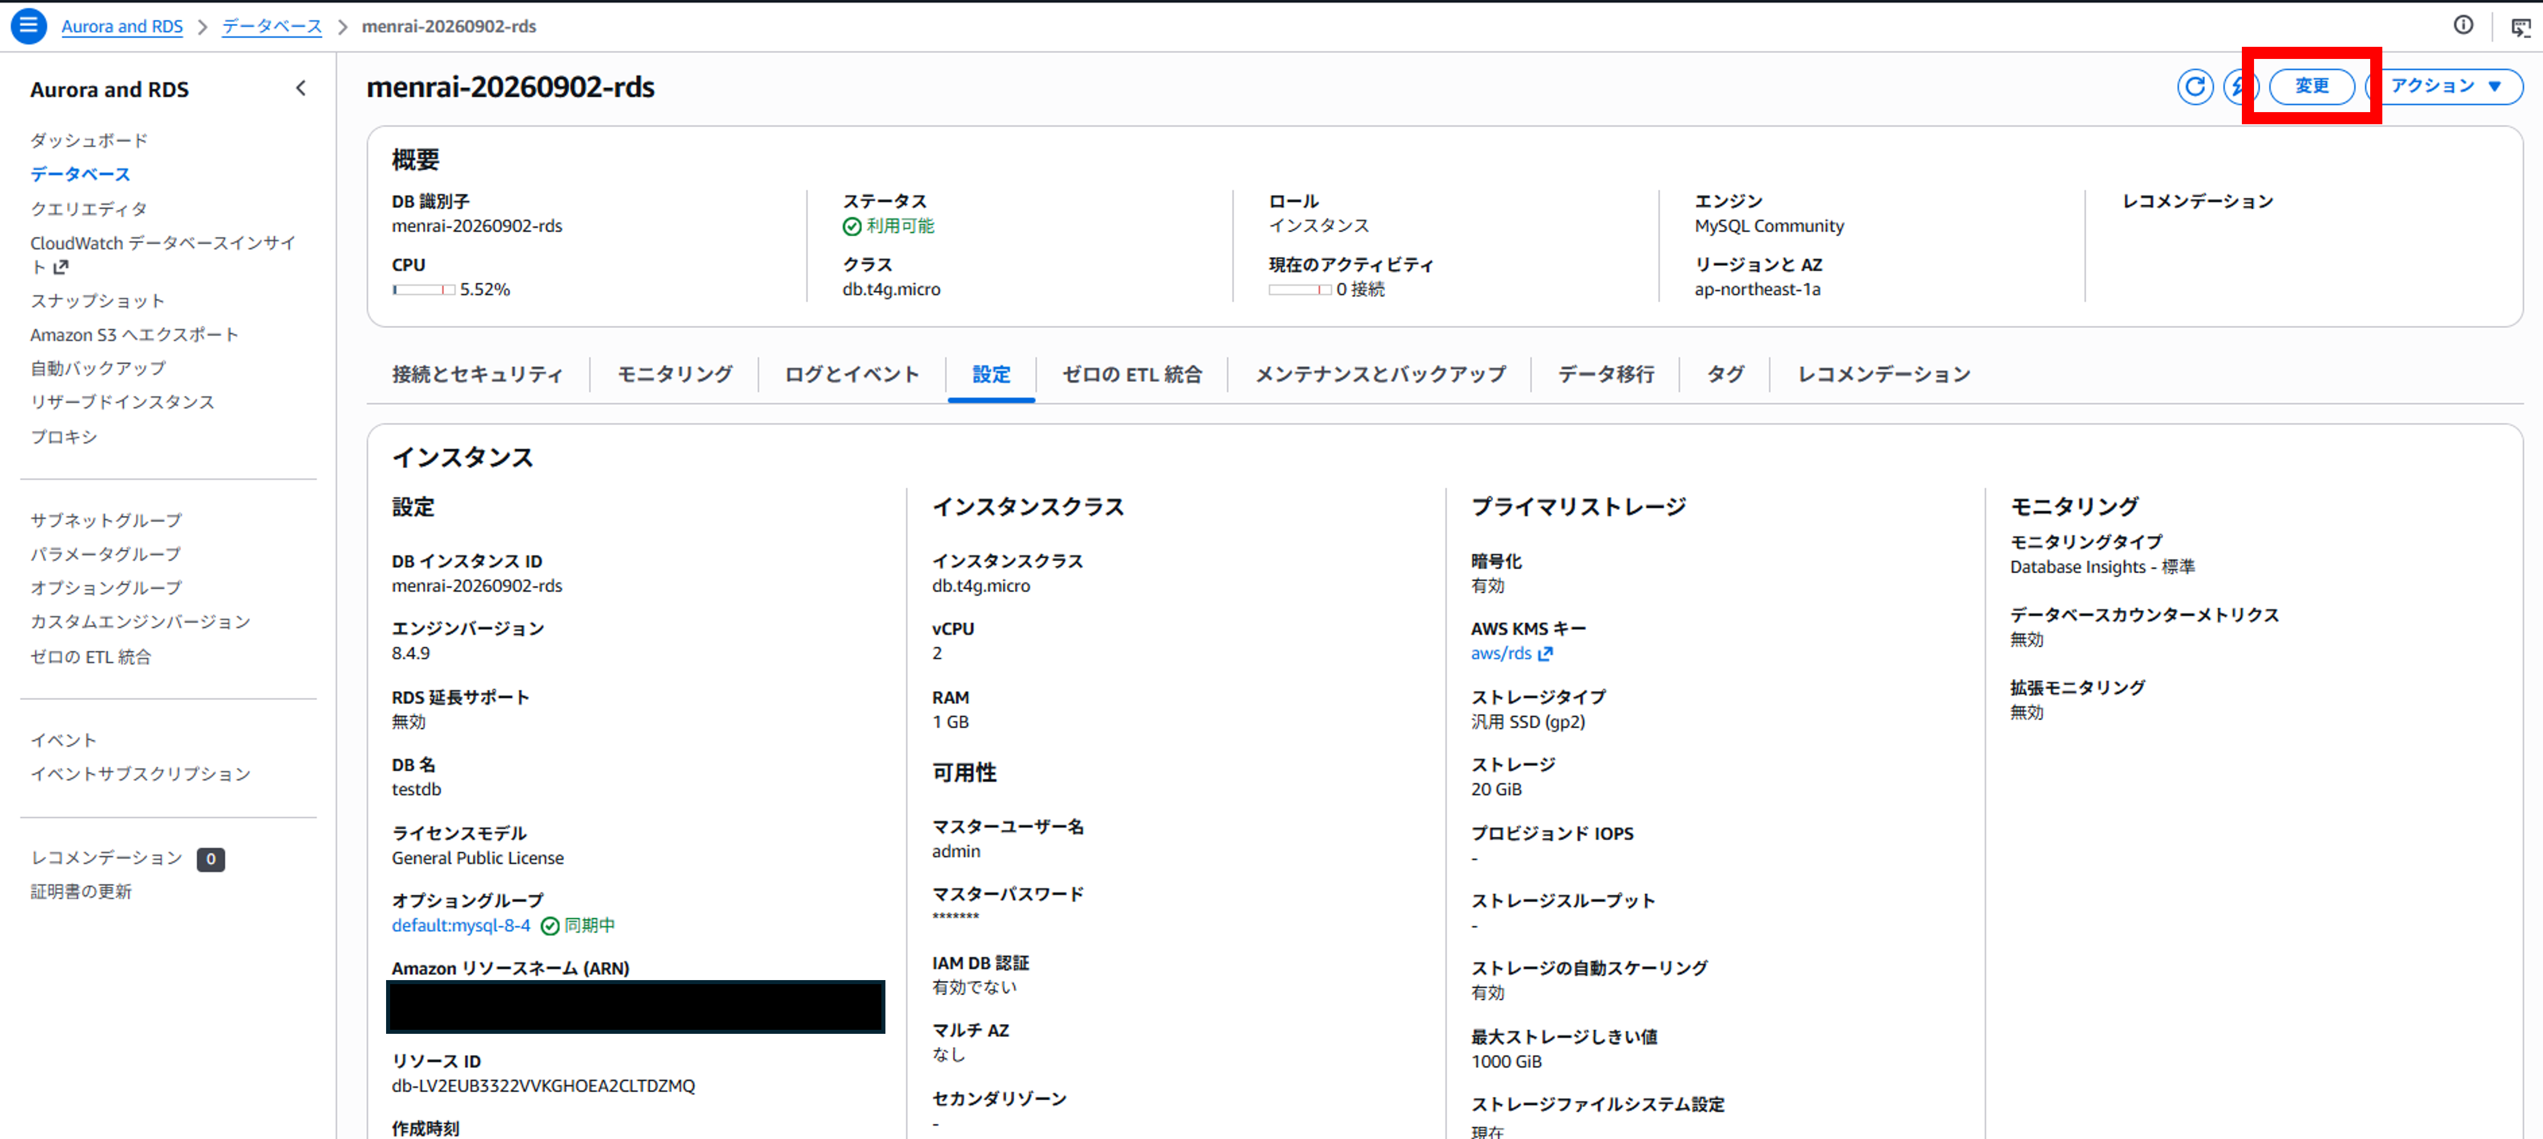Open the external link icon beside aws/rds
Screen dimensions: 2543x1139
pos(1545,654)
